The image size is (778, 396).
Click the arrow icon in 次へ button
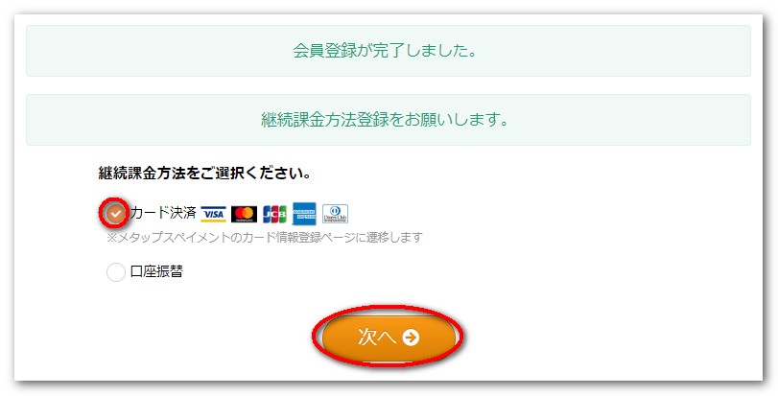[x=411, y=338]
